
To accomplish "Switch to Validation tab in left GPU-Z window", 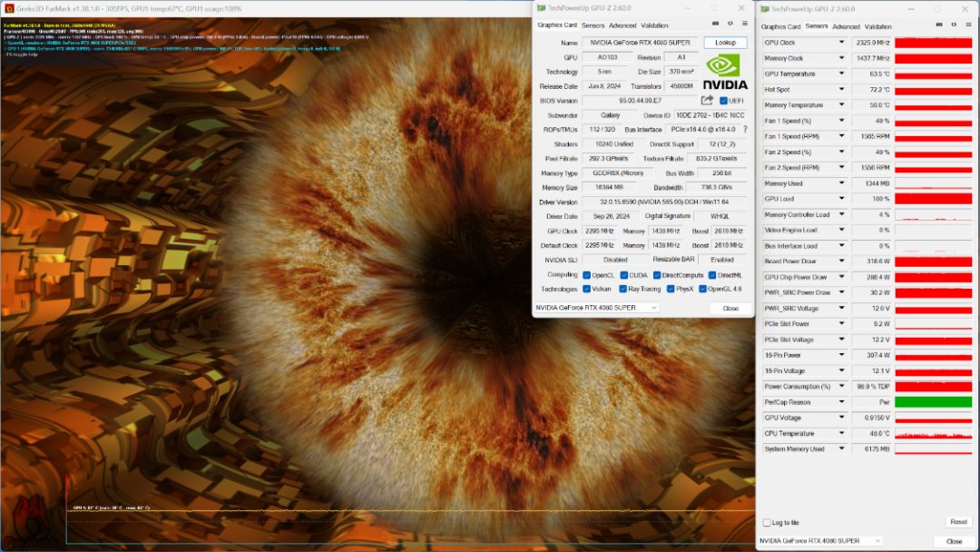I will pos(654,25).
